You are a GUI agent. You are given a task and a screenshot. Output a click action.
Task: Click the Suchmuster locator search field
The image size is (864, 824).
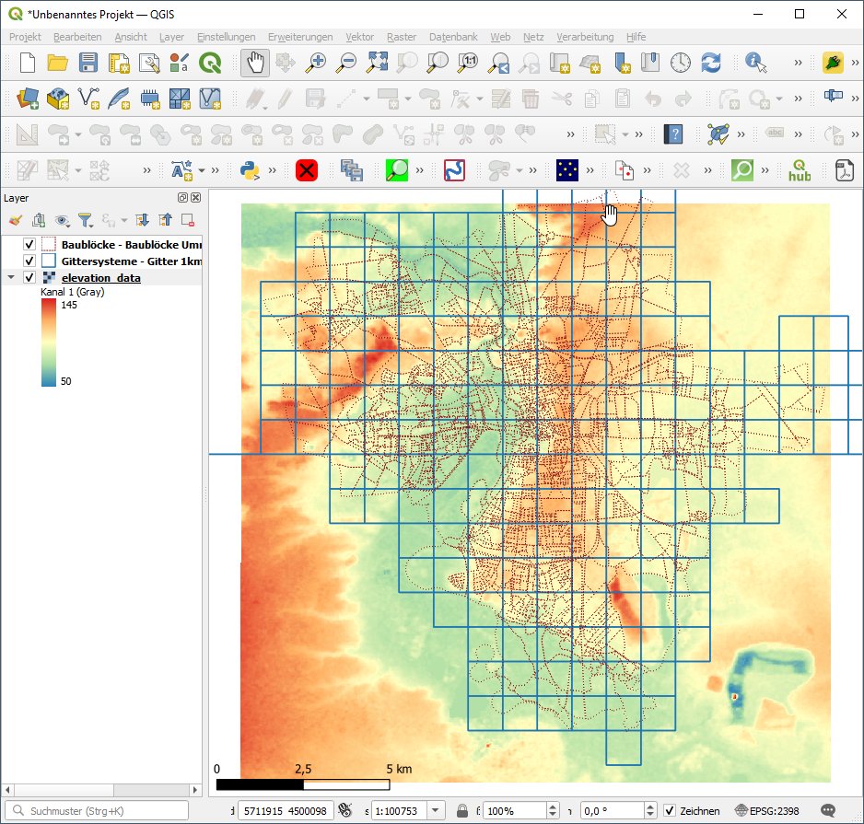click(x=97, y=810)
